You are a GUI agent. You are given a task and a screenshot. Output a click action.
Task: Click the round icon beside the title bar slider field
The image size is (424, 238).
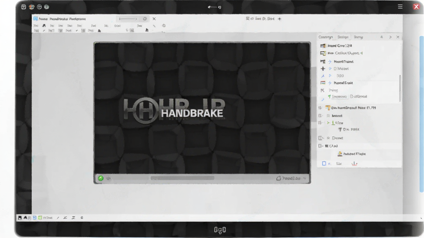coord(145,19)
